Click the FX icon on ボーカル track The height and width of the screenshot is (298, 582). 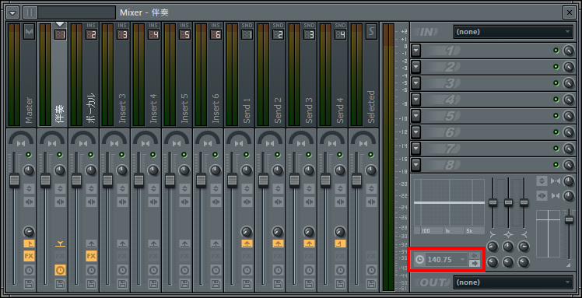91,256
